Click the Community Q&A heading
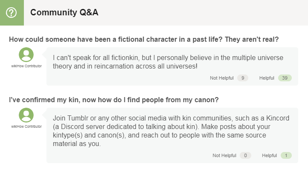The height and width of the screenshot is (172, 308). pyautogui.click(x=64, y=12)
